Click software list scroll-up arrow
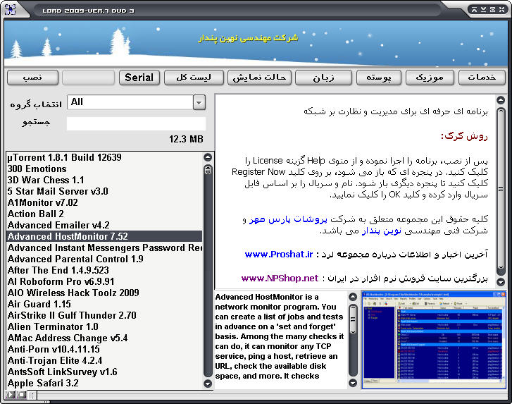Screen dimensions: 512x404 coord(208,157)
